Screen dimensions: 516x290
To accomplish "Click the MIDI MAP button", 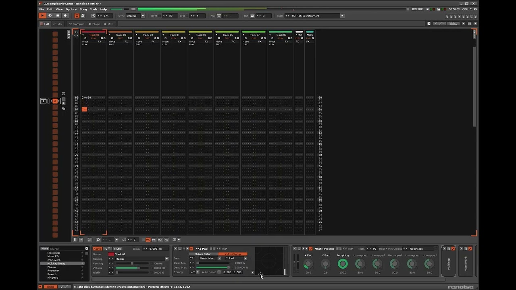I will click(x=417, y=9).
